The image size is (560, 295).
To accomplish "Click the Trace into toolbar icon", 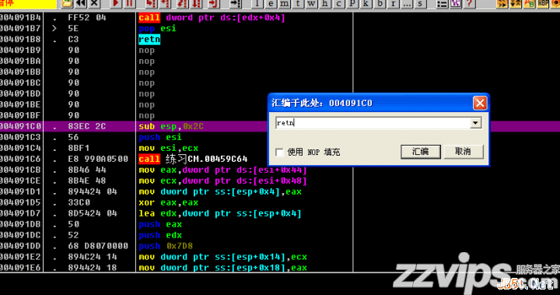I will pyautogui.click(x=182, y=4).
